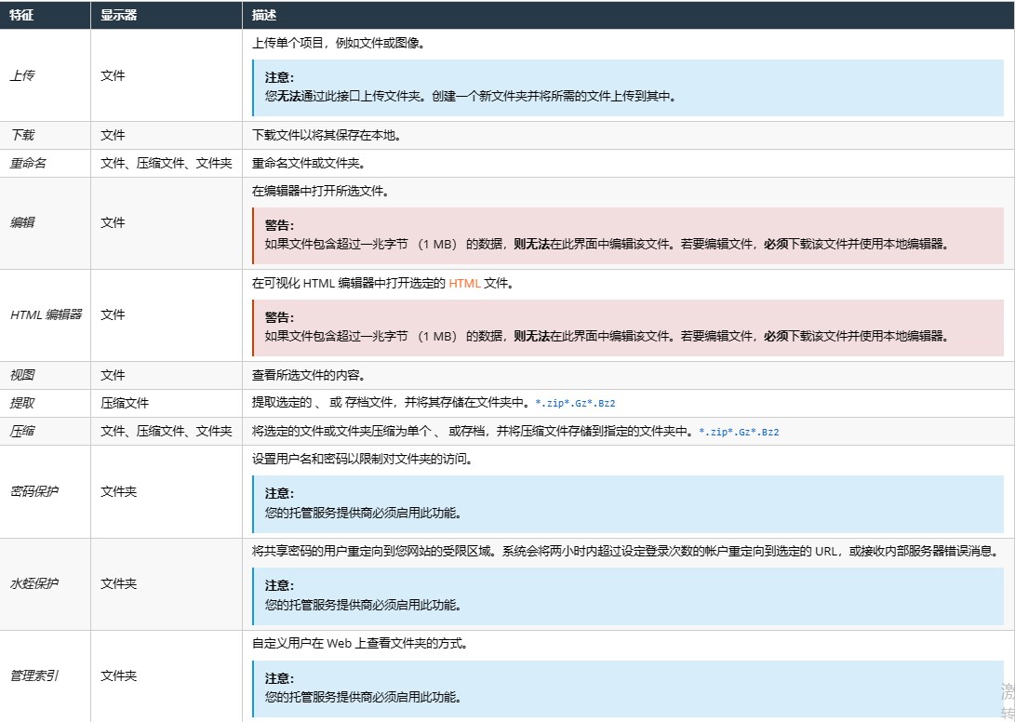The image size is (1015, 722).
Task: Click the 1 MB warning in the 编辑 row
Action: click(628, 235)
